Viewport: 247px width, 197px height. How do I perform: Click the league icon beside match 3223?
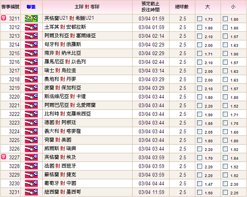coord(31,123)
